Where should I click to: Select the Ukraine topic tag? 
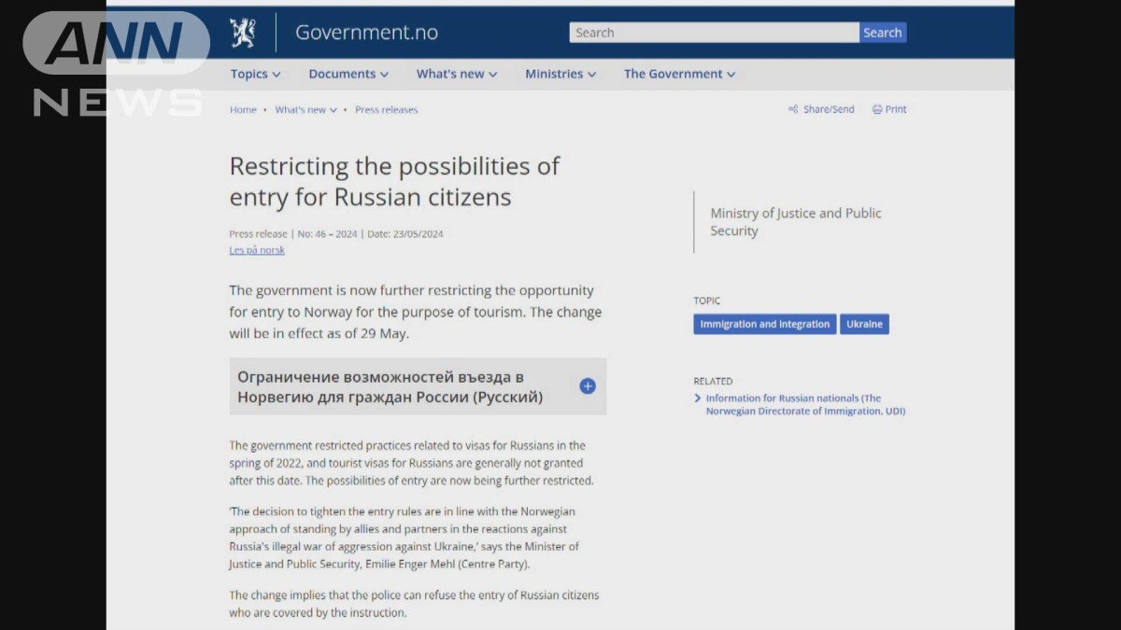pyautogui.click(x=864, y=324)
